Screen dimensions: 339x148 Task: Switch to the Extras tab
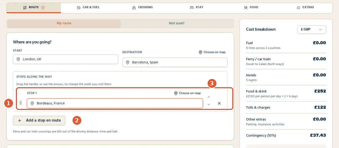pos(305,8)
